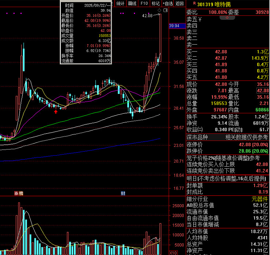Click the small rectangle icon beside diamond

coord(165,11)
